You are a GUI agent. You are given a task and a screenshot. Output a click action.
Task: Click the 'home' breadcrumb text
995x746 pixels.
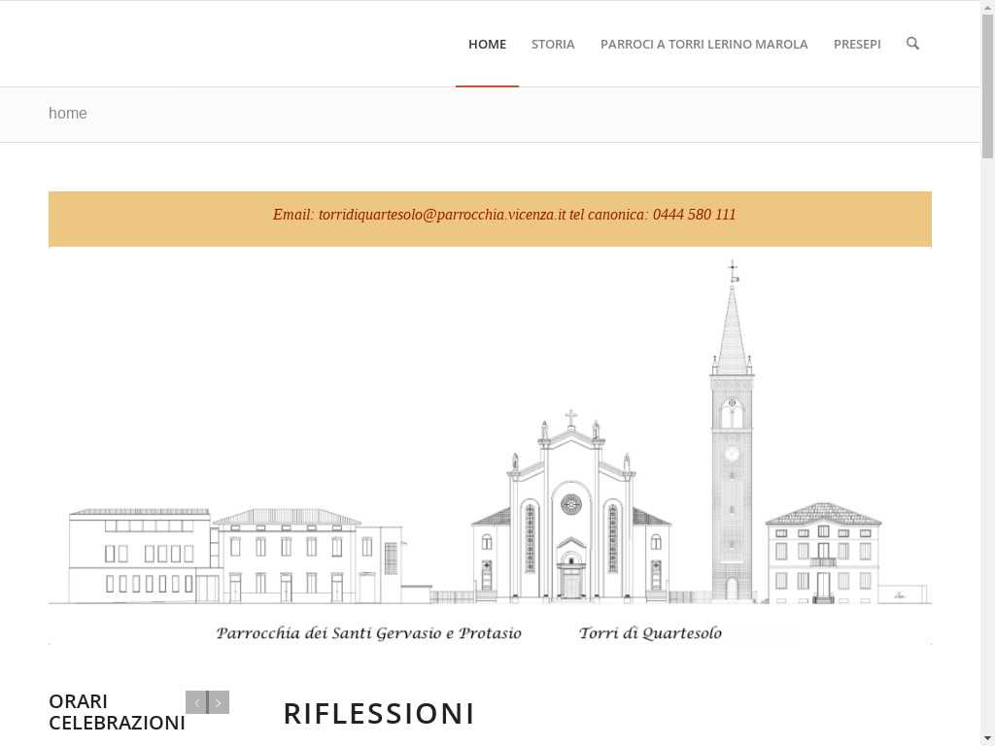point(68,114)
